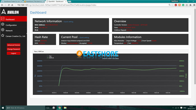Bookmark this page with star icon
Screen dimensions: 196x110
[172, 5]
